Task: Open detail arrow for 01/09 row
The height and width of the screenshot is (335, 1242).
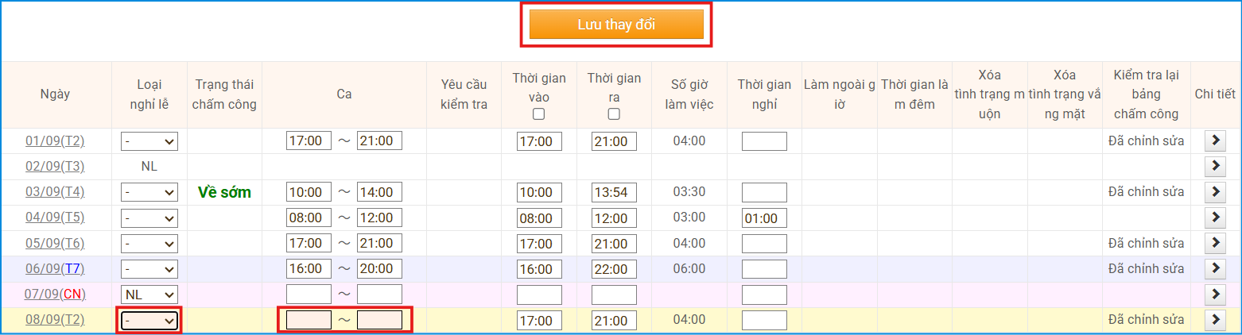Action: [1216, 141]
